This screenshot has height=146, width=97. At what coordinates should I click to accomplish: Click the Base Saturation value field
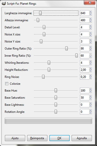(84, 98)
